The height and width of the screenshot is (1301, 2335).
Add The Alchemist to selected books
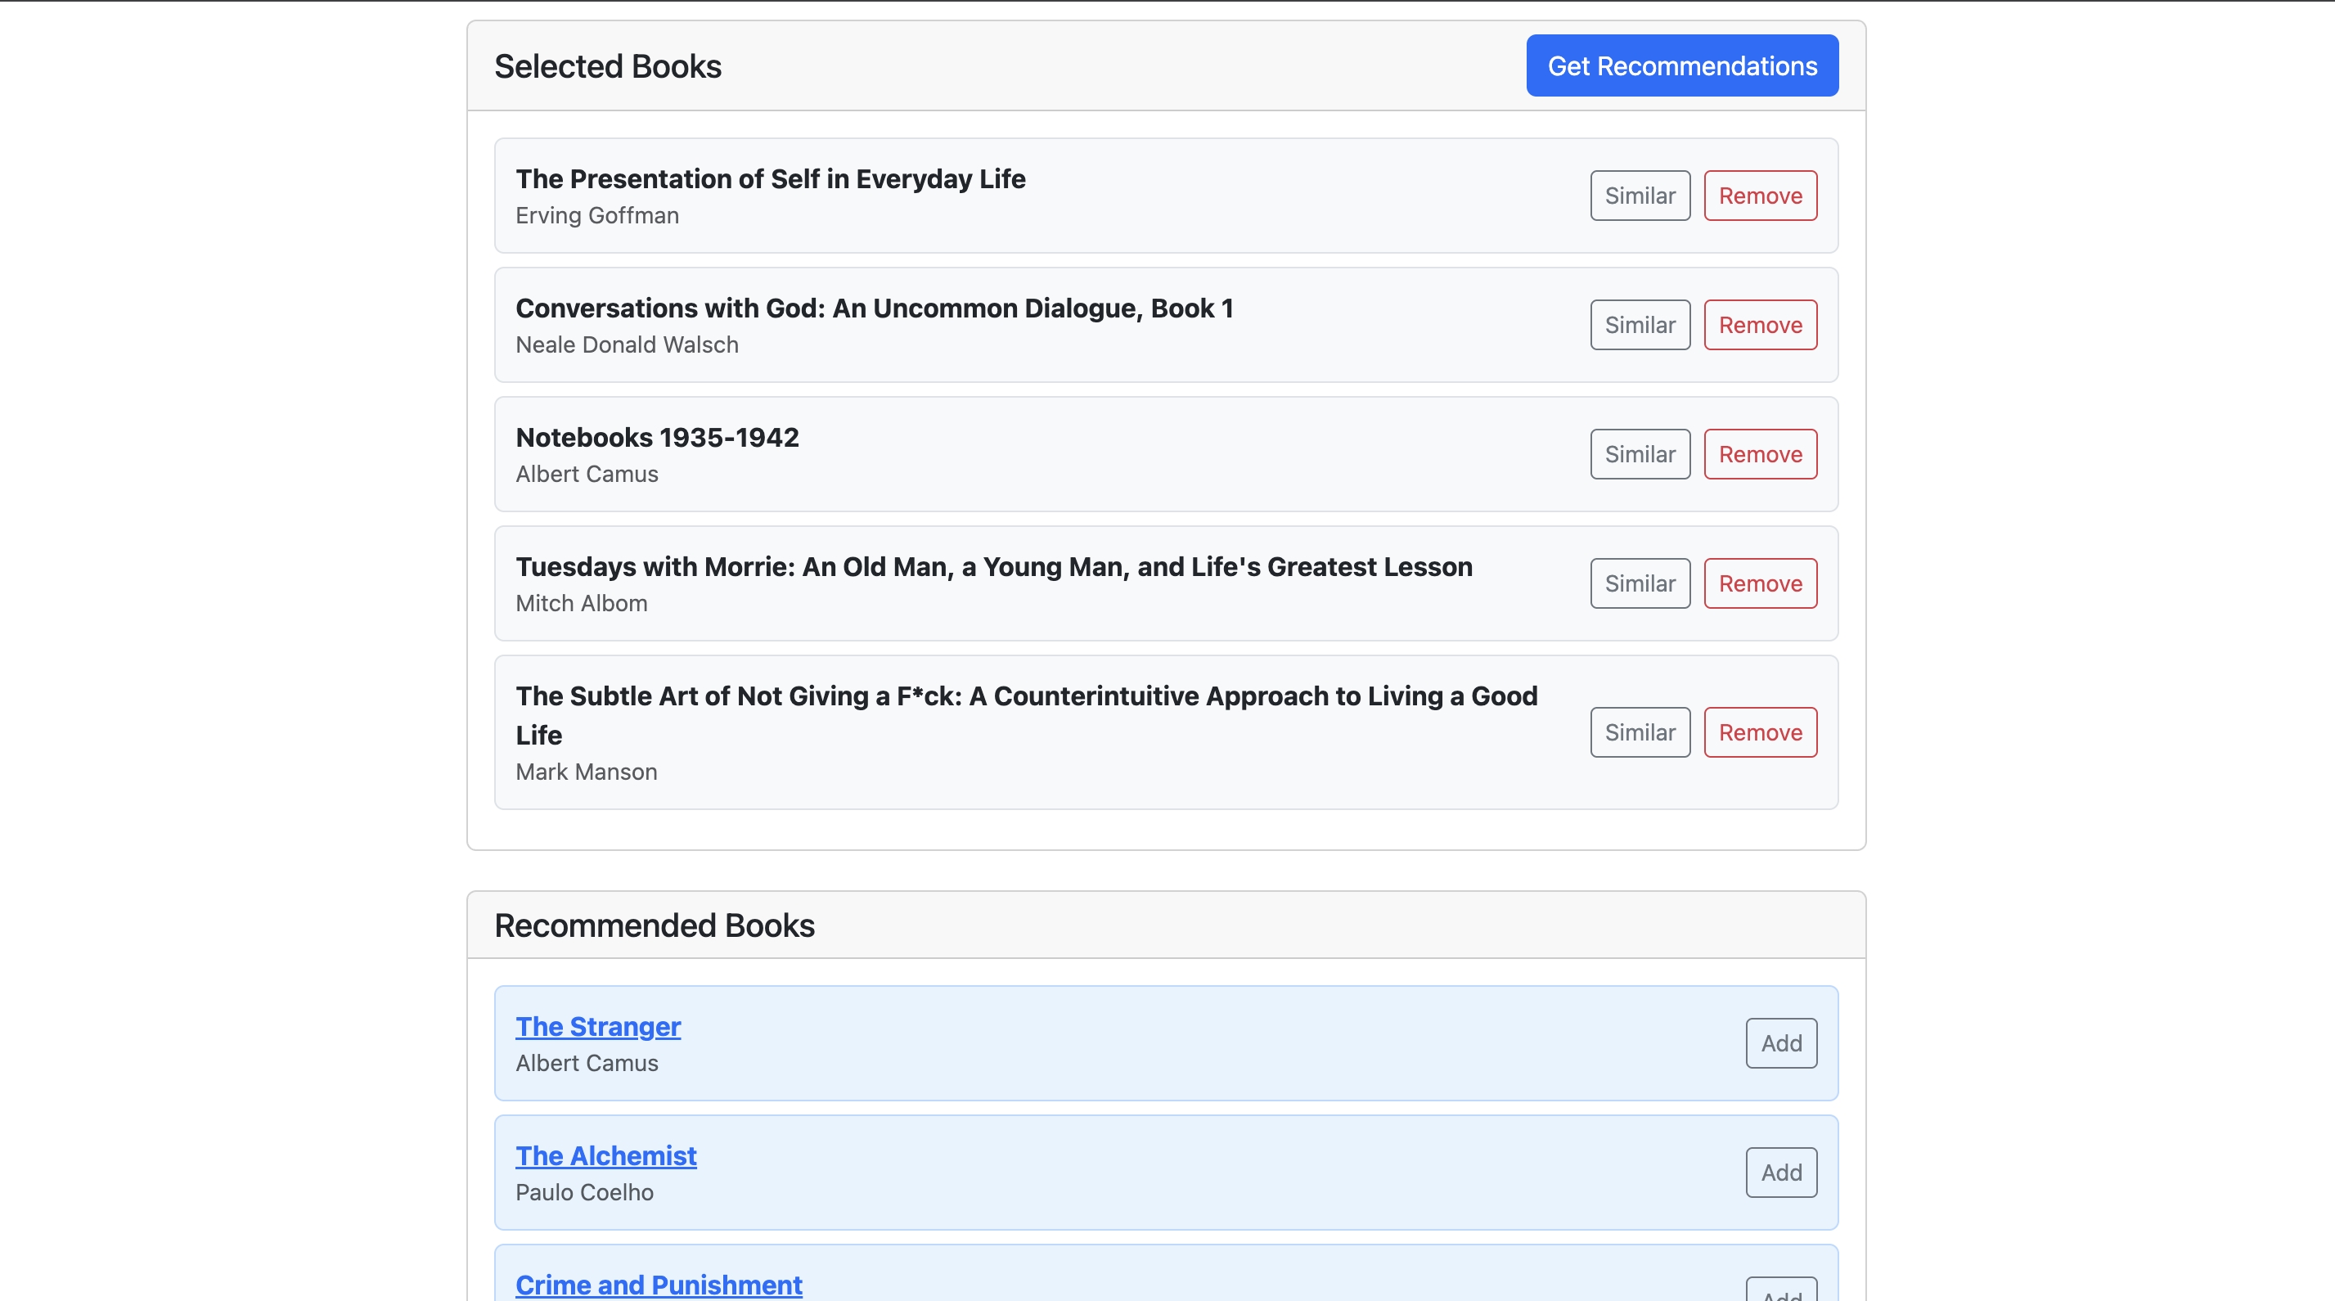tap(1780, 1173)
